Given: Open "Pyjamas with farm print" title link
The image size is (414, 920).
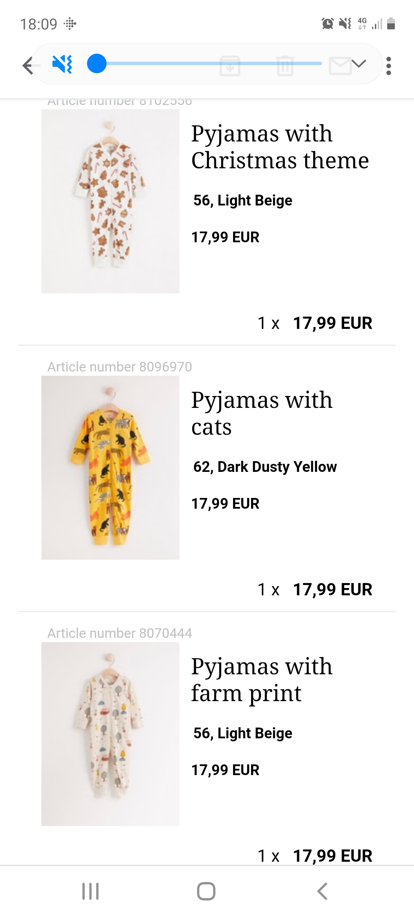Looking at the screenshot, I should pyautogui.click(x=262, y=680).
